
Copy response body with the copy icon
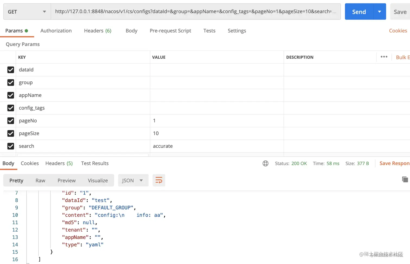(x=405, y=179)
